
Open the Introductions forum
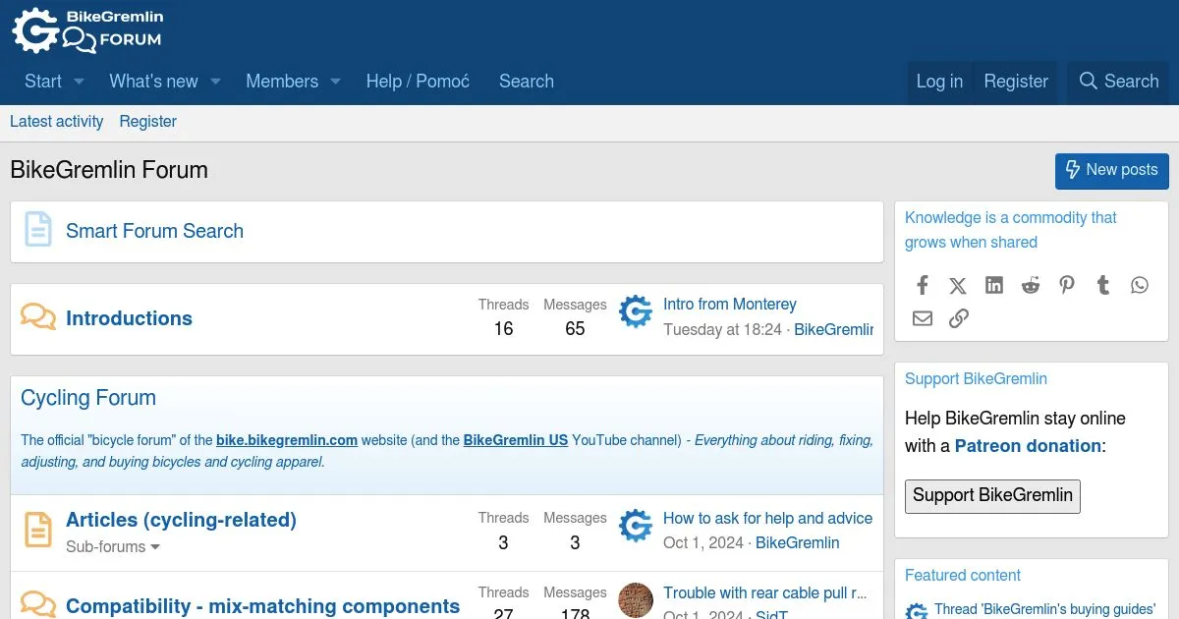coord(129,318)
